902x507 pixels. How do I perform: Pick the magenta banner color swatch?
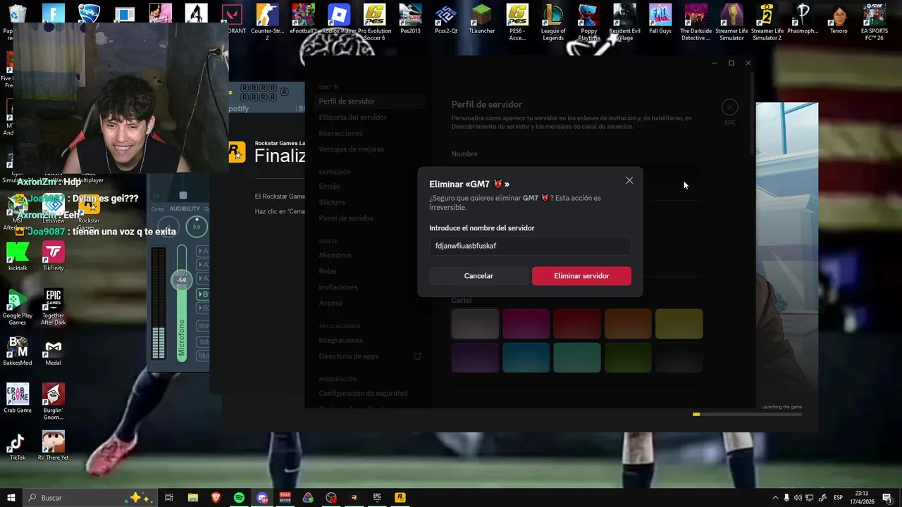(x=526, y=324)
